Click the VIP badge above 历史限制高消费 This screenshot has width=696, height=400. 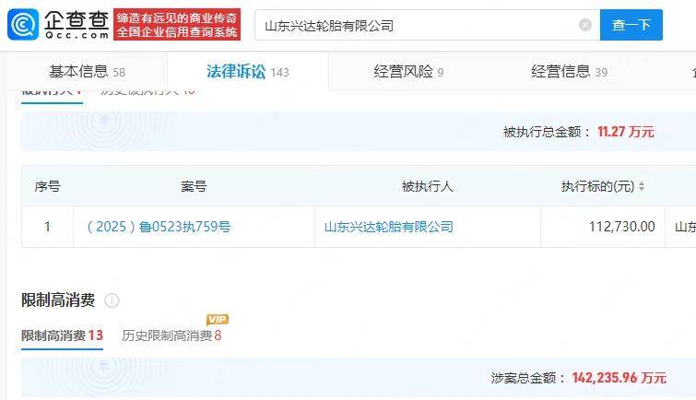[x=217, y=319]
